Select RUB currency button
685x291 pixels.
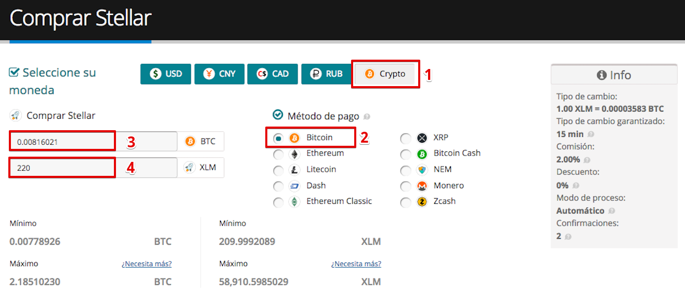(326, 74)
